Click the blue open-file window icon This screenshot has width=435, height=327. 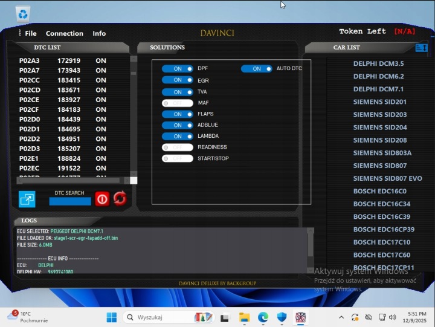[27, 199]
